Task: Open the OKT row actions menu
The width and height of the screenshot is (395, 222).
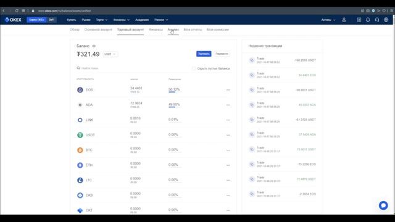Action: tap(228, 210)
